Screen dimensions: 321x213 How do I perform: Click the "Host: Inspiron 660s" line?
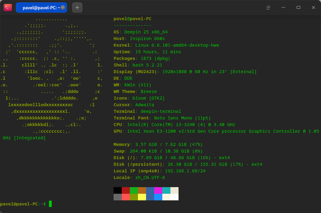point(139,39)
